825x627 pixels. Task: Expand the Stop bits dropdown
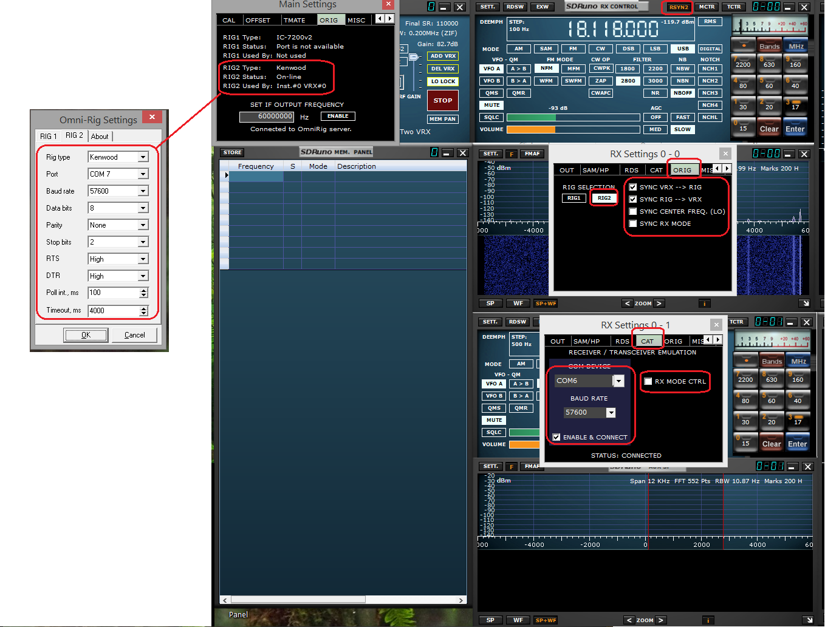pos(143,242)
